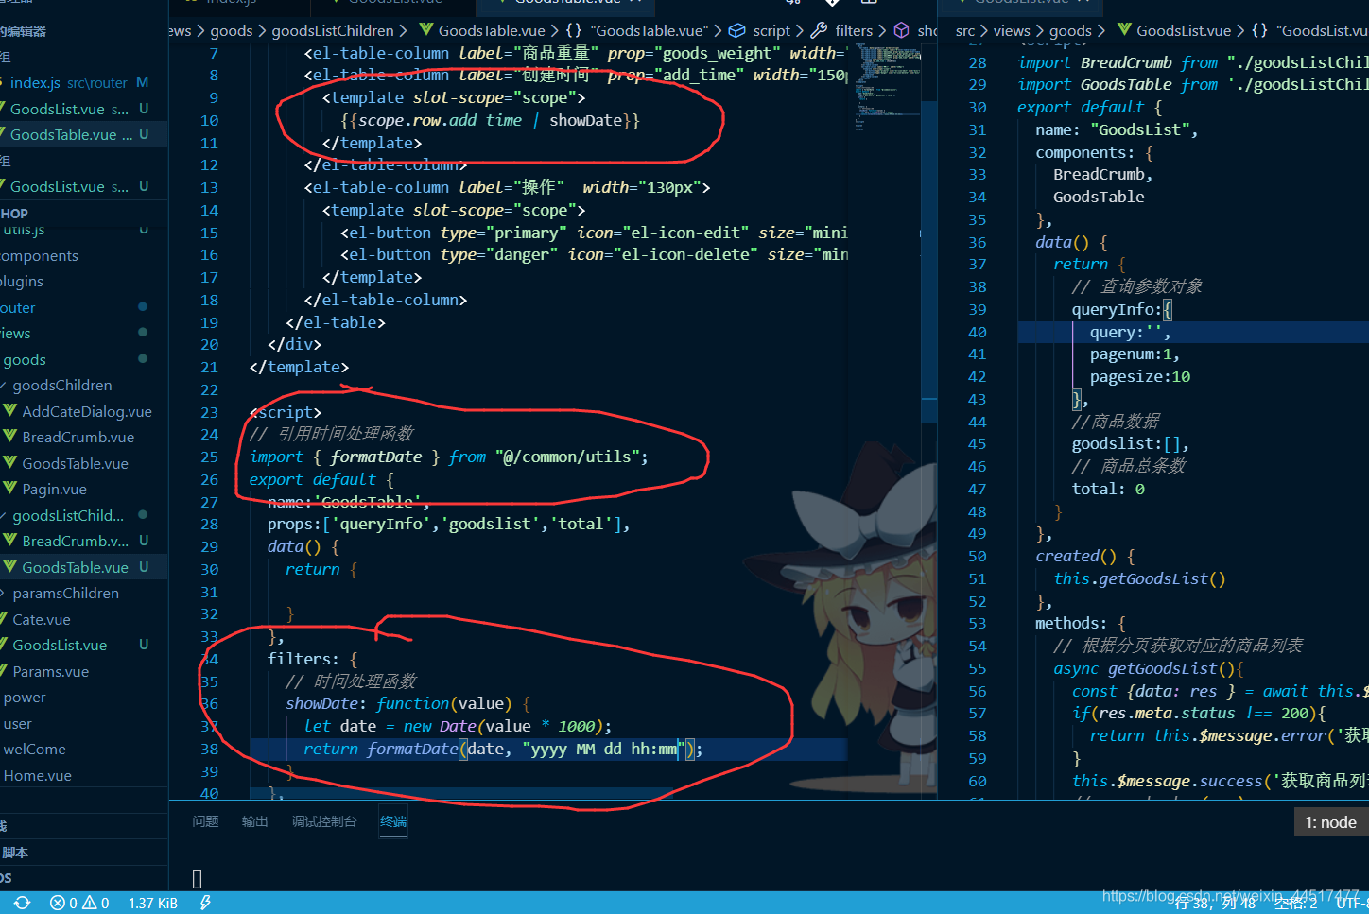Expand the welCome folder
Screen dimensions: 1369x914
(34, 749)
